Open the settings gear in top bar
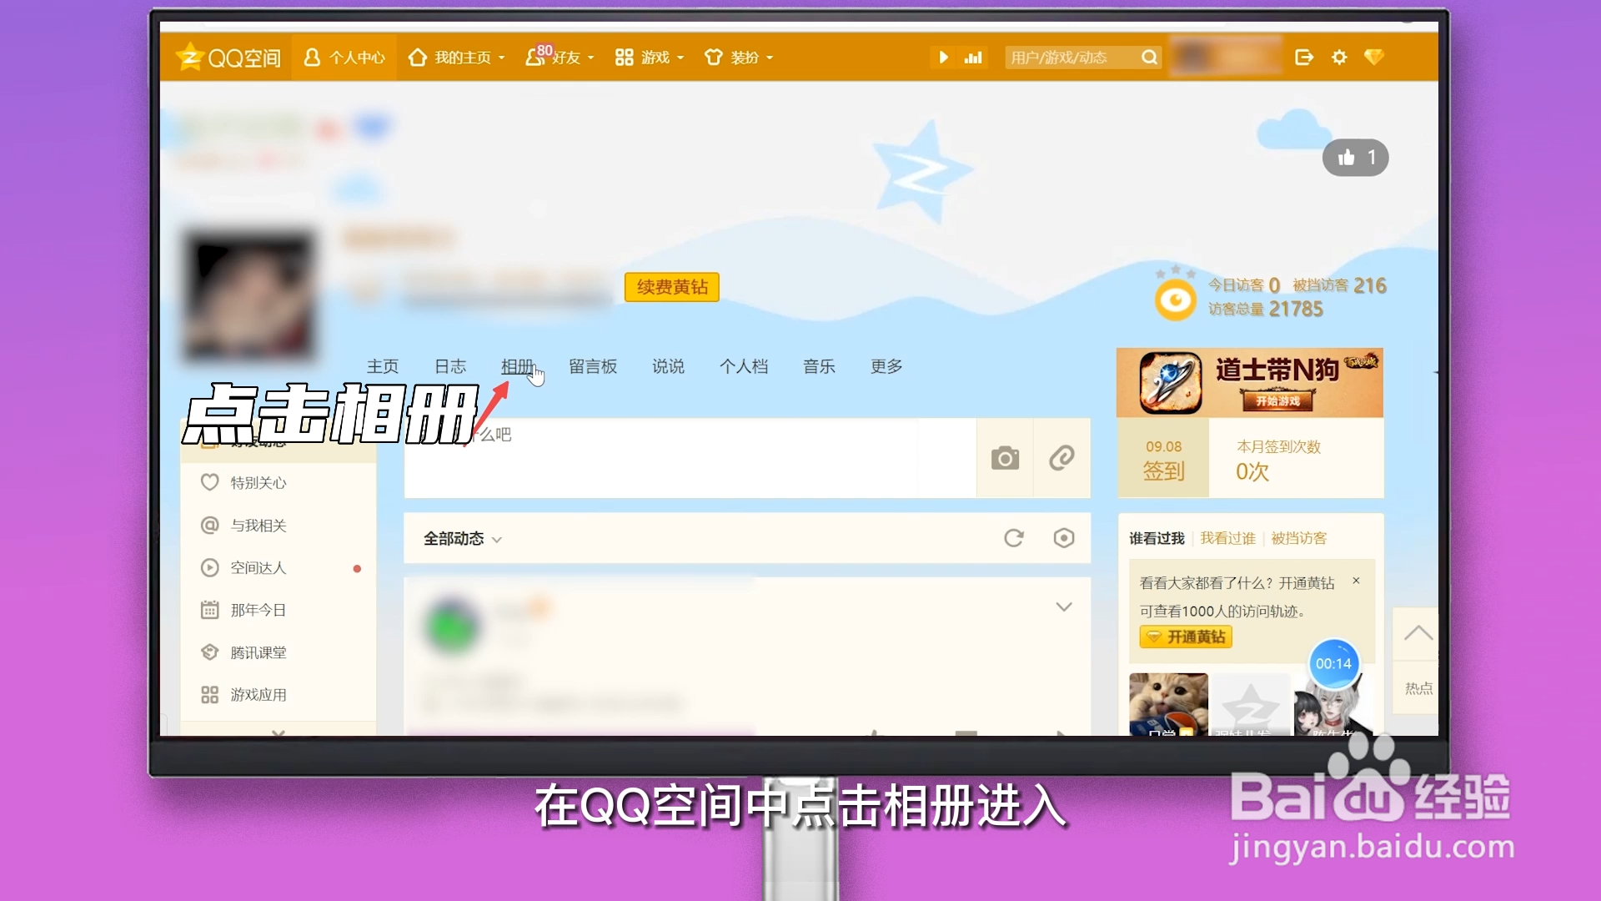Viewport: 1601px width, 901px height. click(x=1338, y=57)
